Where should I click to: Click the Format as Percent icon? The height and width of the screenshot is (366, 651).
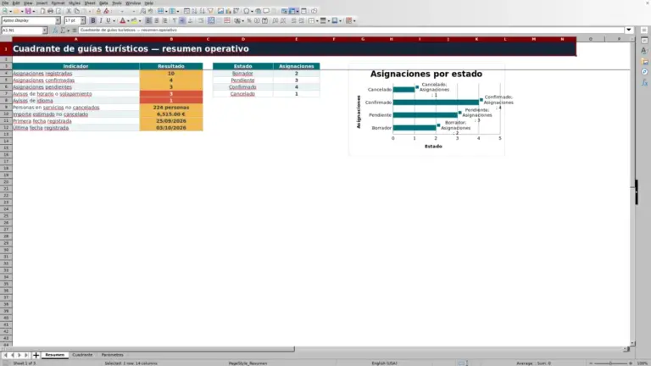[x=249, y=20]
